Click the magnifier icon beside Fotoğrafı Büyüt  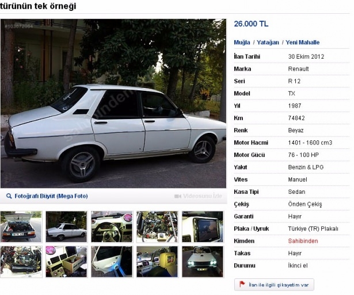pyautogui.click(x=9, y=196)
